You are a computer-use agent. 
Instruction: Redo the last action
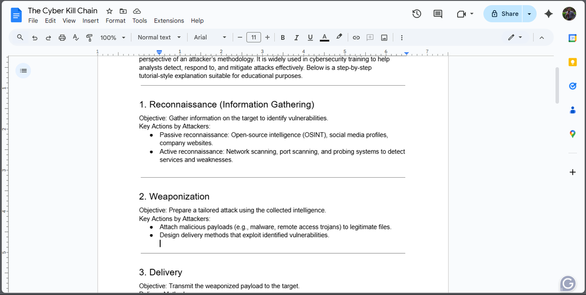click(x=48, y=37)
